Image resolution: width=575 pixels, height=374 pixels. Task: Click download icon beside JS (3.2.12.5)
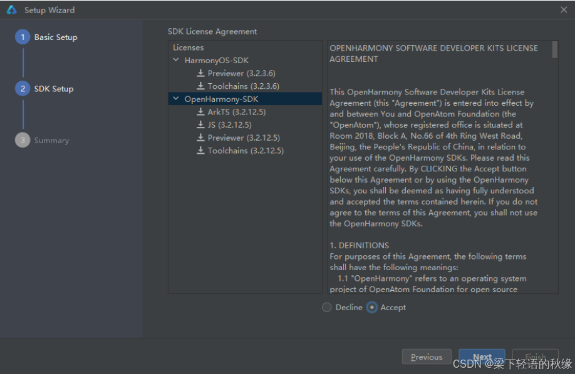click(200, 124)
